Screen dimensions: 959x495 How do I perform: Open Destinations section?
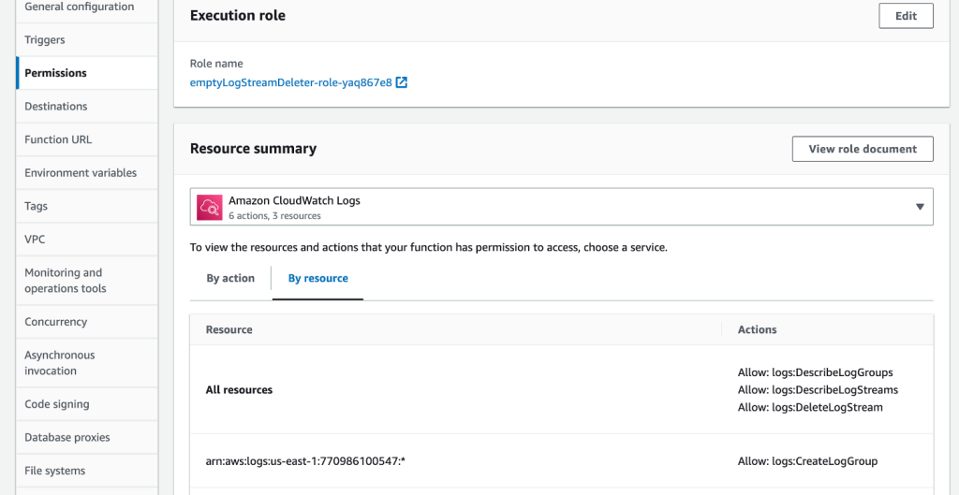56,107
